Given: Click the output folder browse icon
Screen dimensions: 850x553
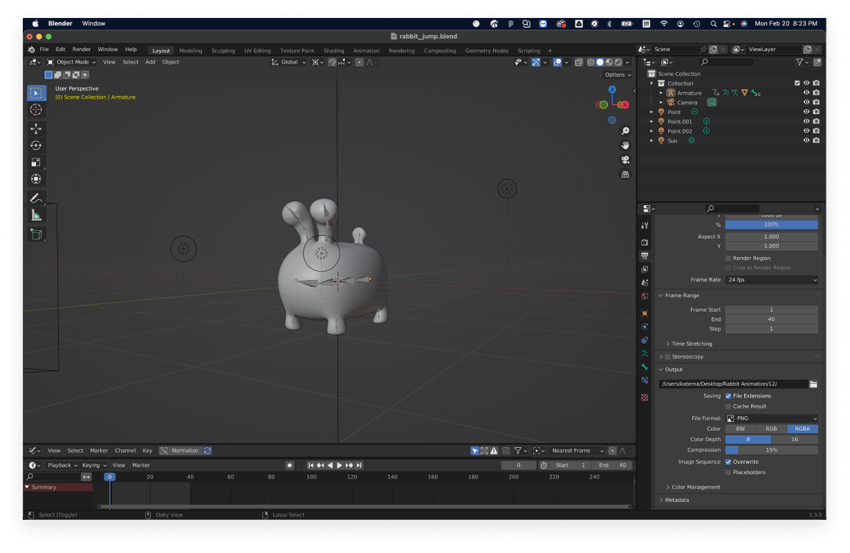Looking at the screenshot, I should click(813, 384).
